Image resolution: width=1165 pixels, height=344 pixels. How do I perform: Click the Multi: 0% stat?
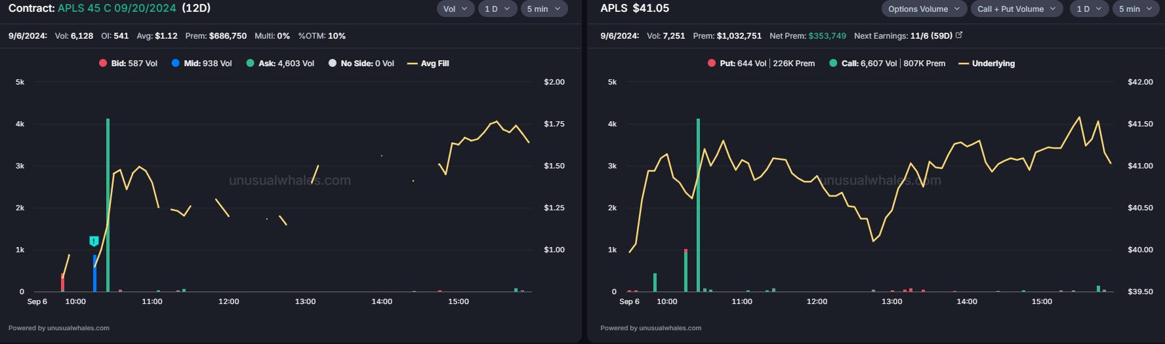(272, 36)
